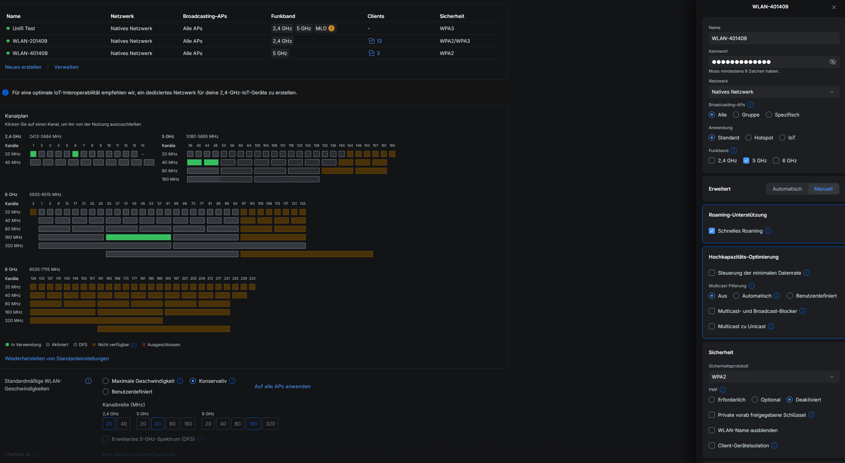The height and width of the screenshot is (463, 845).
Task: Show the WLAN-401409 password
Action: (833, 62)
